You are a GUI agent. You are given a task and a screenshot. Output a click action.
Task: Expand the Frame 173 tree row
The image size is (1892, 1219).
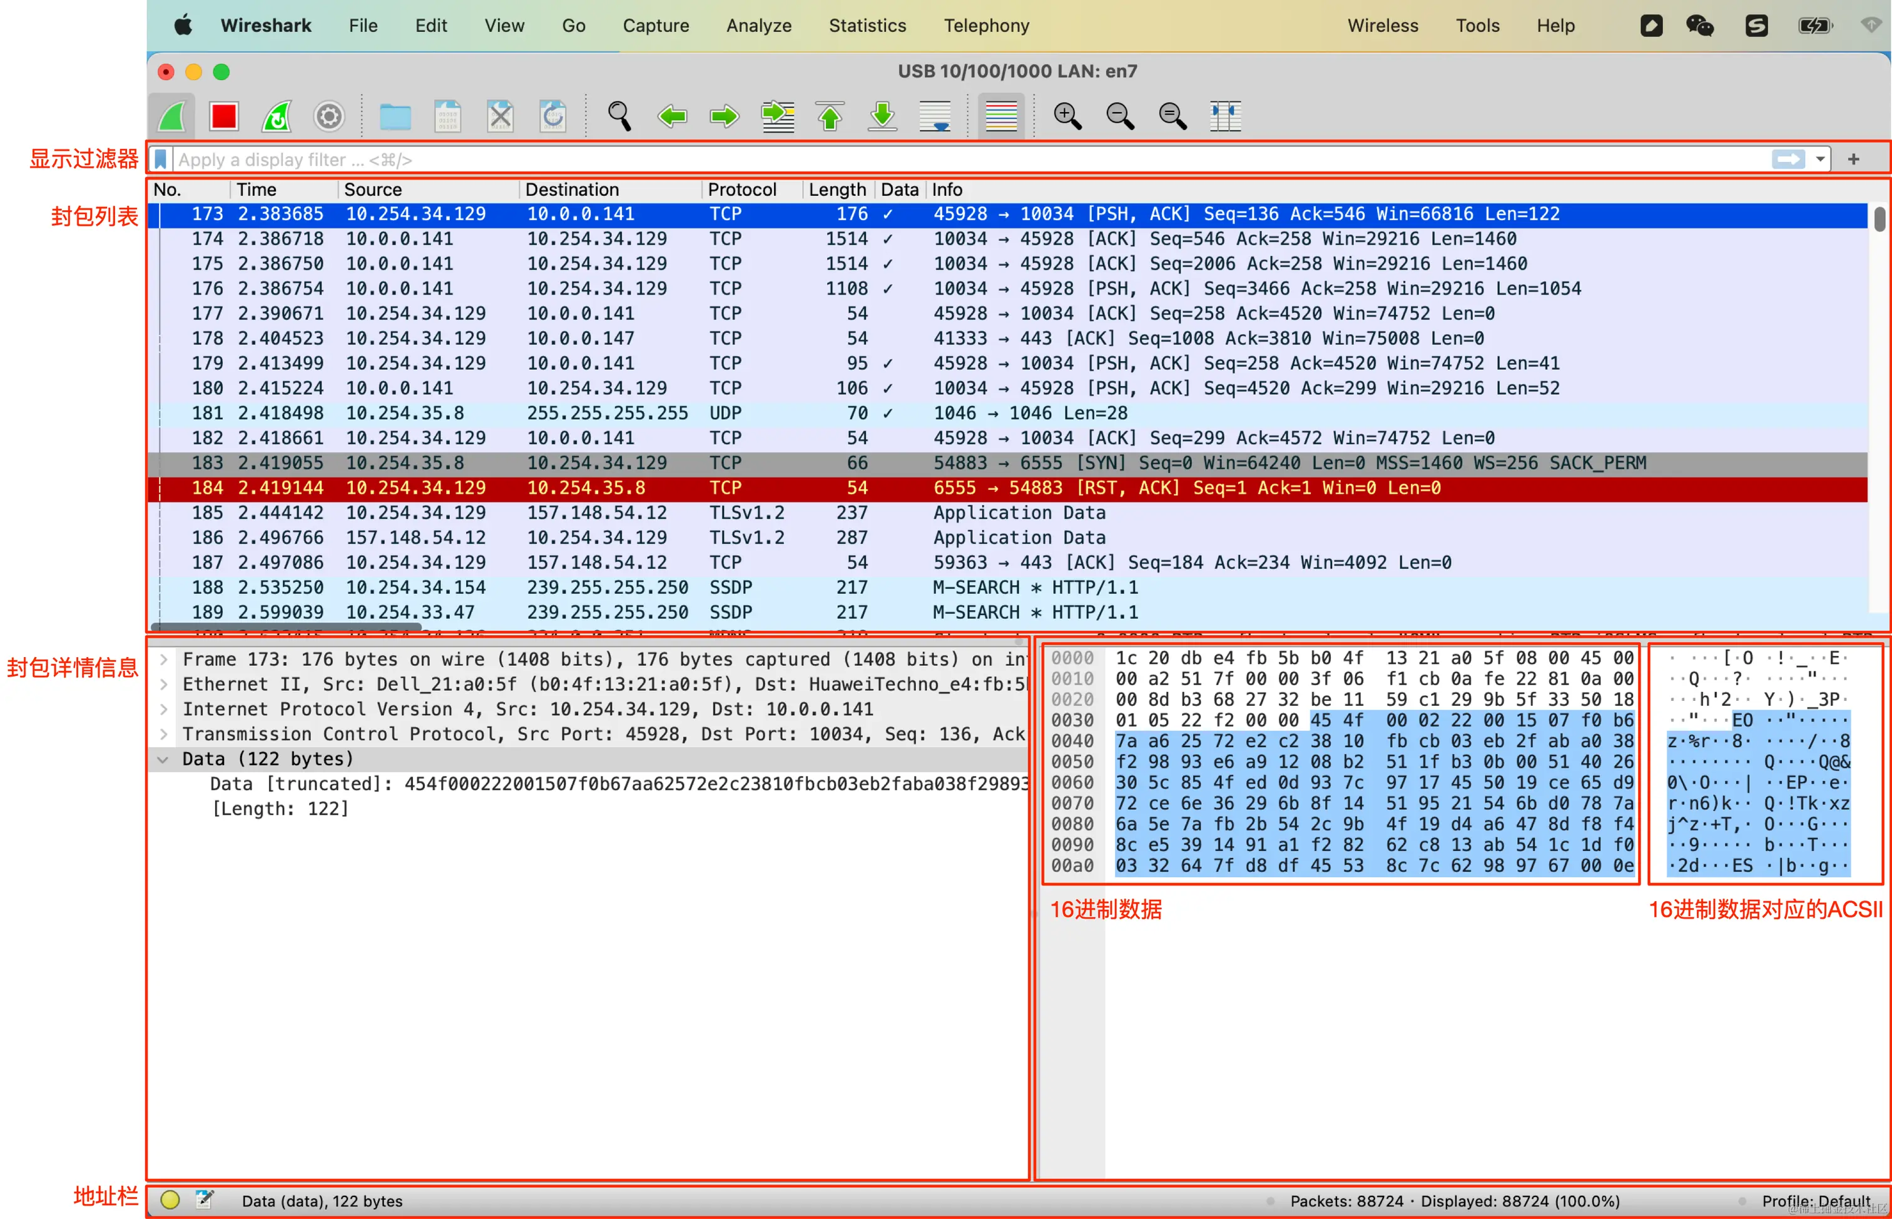coord(164,660)
